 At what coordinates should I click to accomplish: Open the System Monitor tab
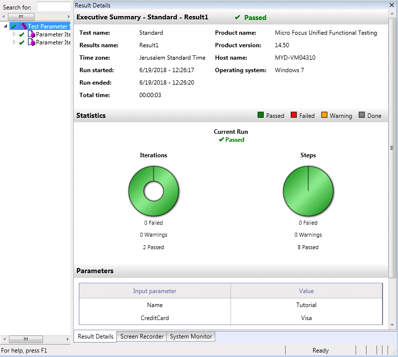(x=191, y=337)
